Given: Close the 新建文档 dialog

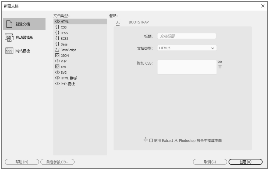Looking at the screenshot, I should [263, 6].
